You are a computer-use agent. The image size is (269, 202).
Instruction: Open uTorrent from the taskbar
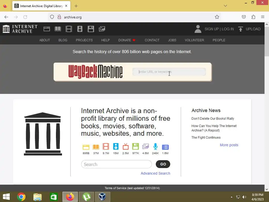(x=86, y=197)
